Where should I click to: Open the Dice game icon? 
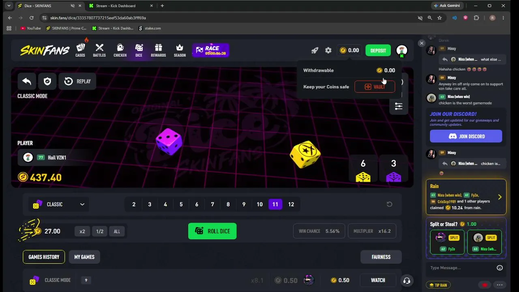click(139, 50)
